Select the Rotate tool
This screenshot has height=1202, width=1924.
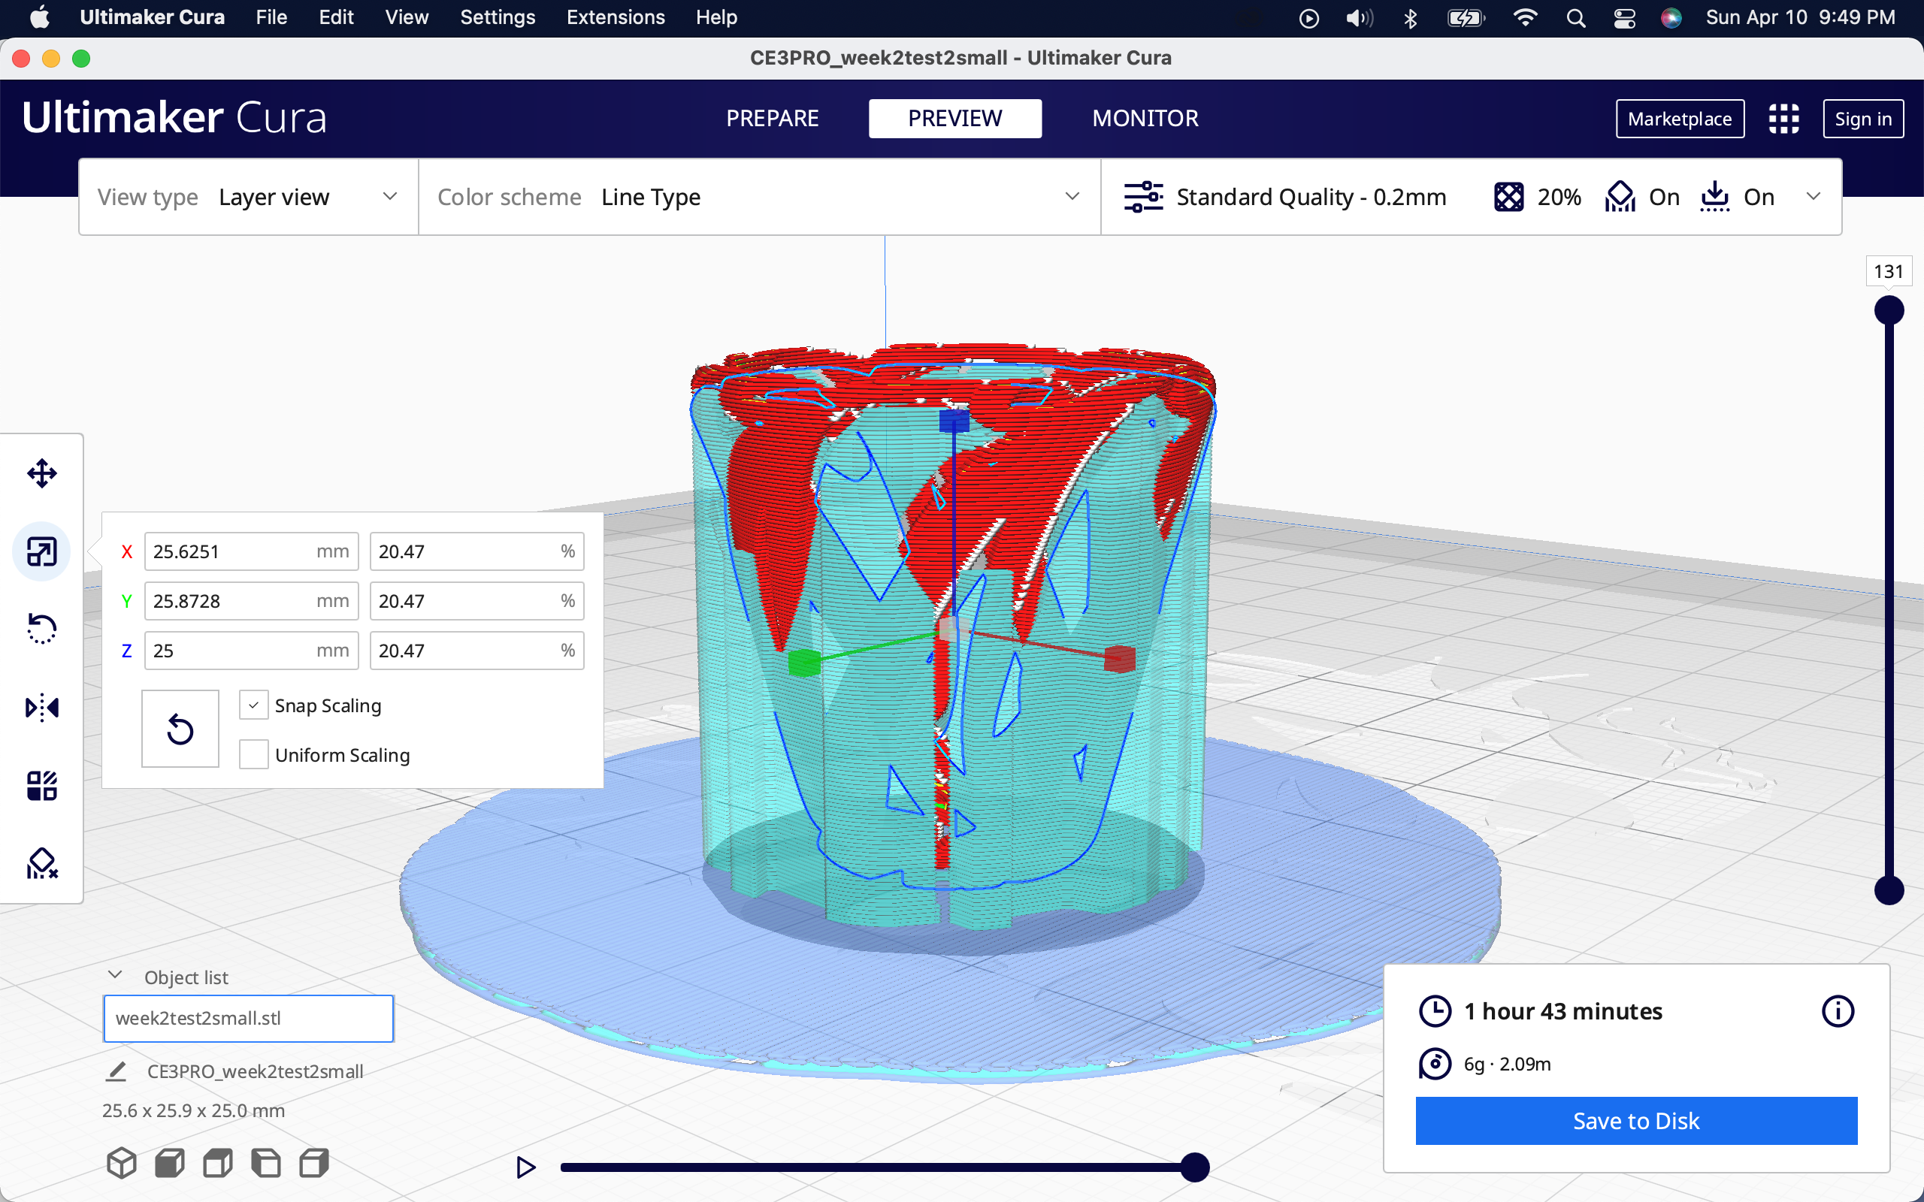41,629
